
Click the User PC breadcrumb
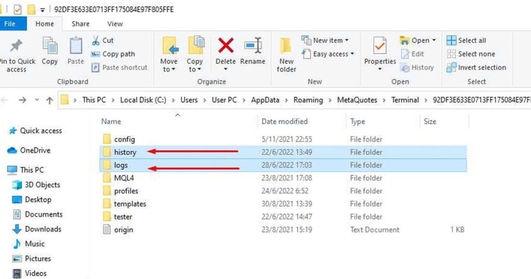click(224, 100)
